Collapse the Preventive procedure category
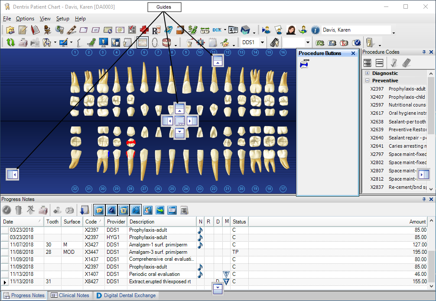436x301 pixels. [x=367, y=81]
